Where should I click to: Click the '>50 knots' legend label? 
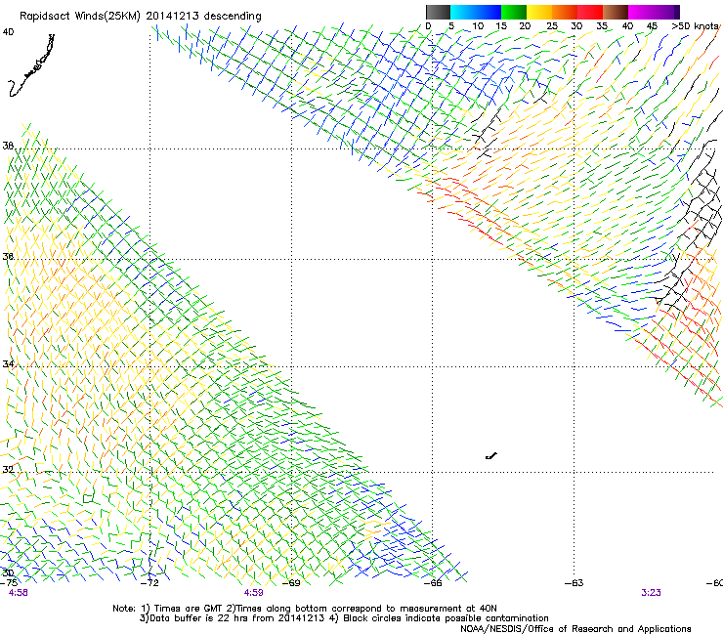tap(695, 26)
